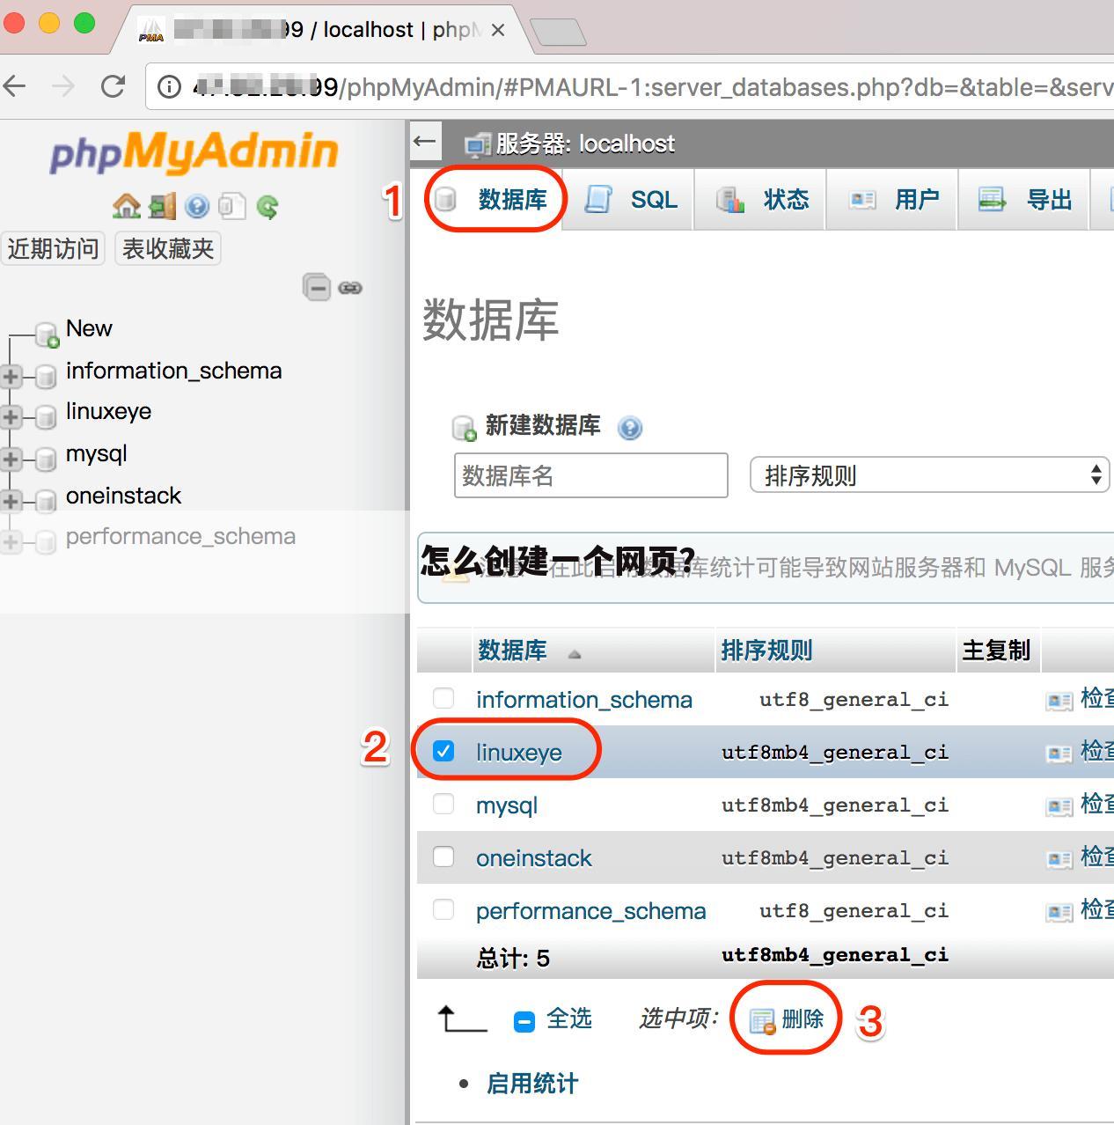
Task: Open information_schema link in database table
Action: click(x=584, y=700)
